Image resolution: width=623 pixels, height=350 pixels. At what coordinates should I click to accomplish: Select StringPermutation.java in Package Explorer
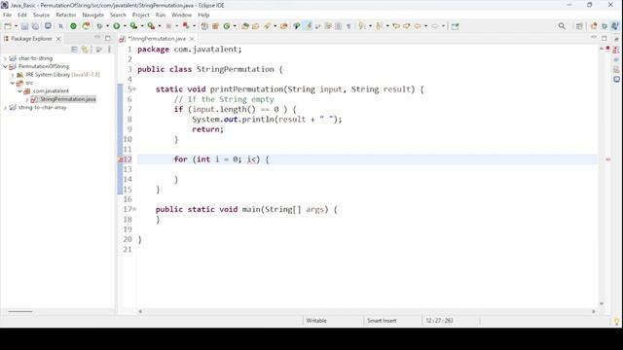pos(67,99)
